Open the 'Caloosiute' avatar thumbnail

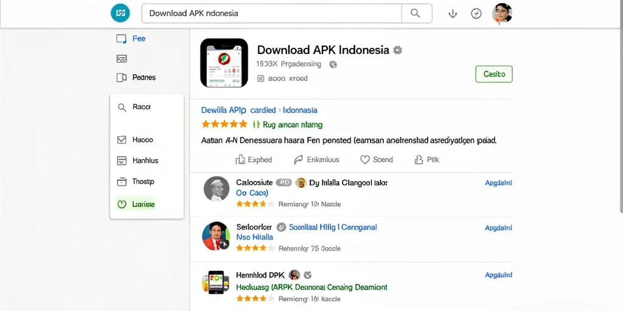(x=217, y=189)
